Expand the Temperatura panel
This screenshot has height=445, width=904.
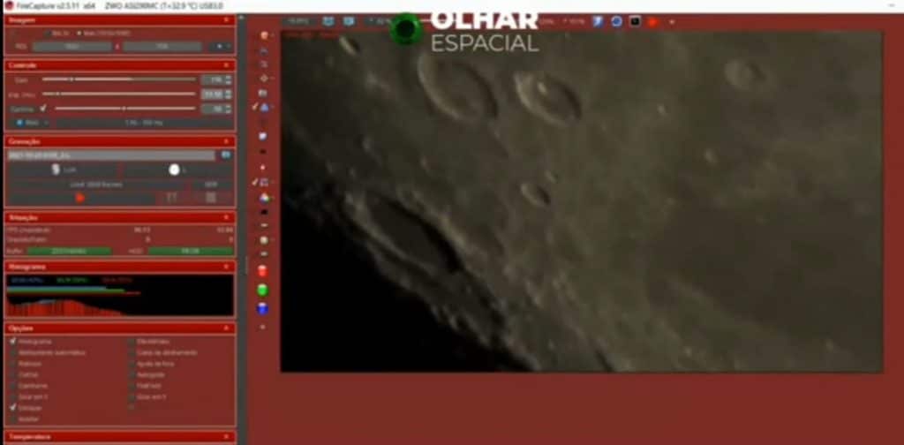[226, 437]
